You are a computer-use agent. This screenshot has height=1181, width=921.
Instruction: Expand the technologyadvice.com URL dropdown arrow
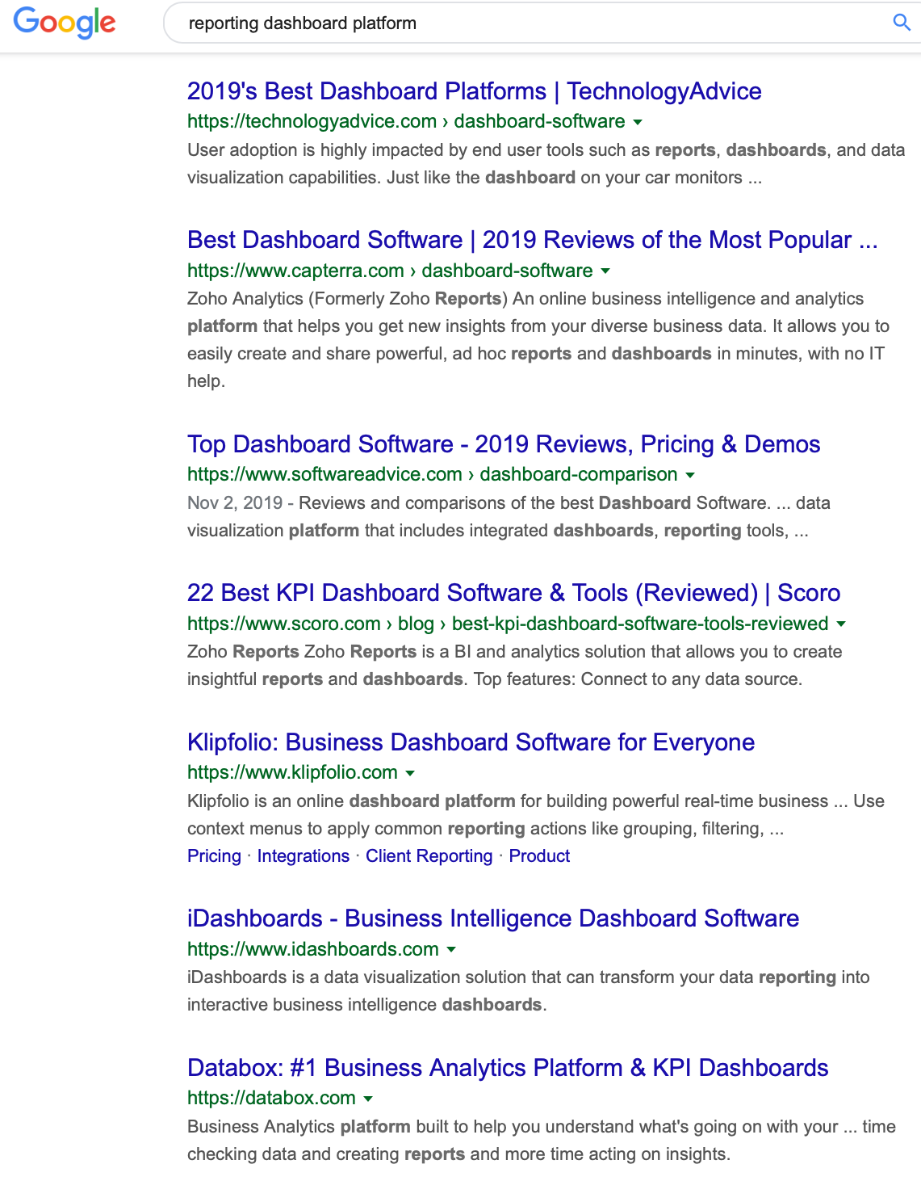pos(638,122)
